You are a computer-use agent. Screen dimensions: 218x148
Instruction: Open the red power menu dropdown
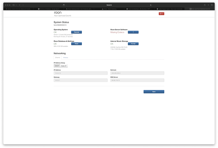161,14
